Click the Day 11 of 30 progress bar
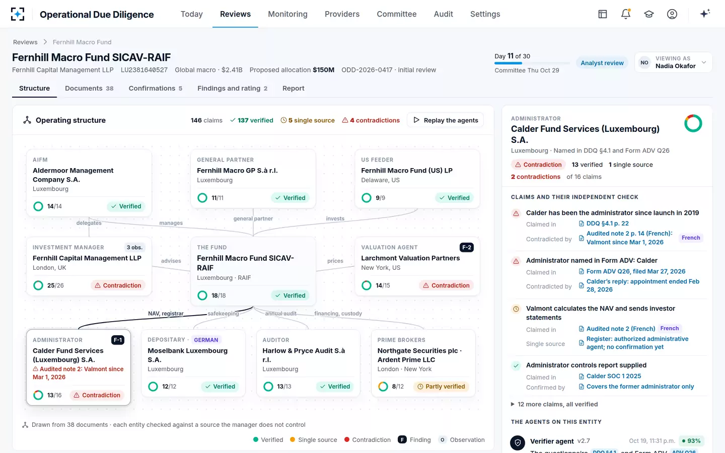This screenshot has height=453, width=725. (532, 63)
